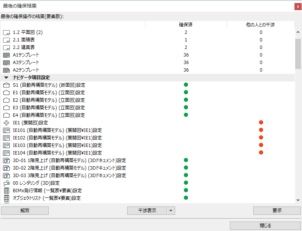The height and width of the screenshot is (231, 302).
Task: Click the viewpoint icon beside IE102
Action: pos(6,138)
